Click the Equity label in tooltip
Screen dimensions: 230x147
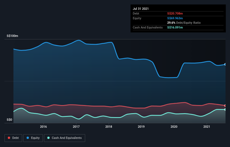(x=137, y=18)
